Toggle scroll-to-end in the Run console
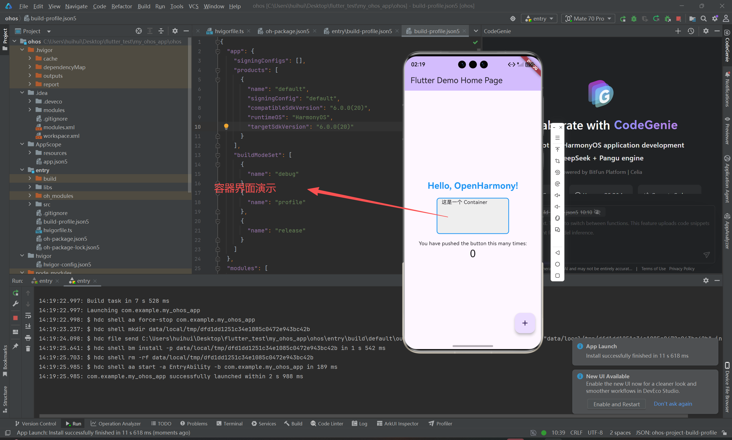This screenshot has width=732, height=440. (28, 326)
